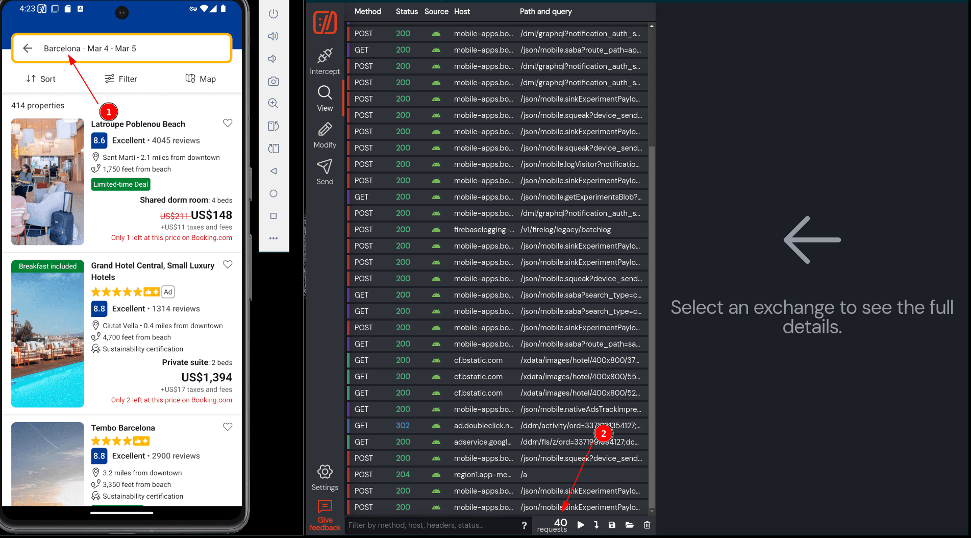Screen dimensions: 971x538
Task: Open filter help question mark
Action: click(x=524, y=525)
